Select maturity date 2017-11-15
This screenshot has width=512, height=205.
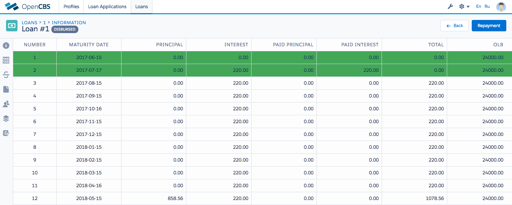[x=89, y=121]
